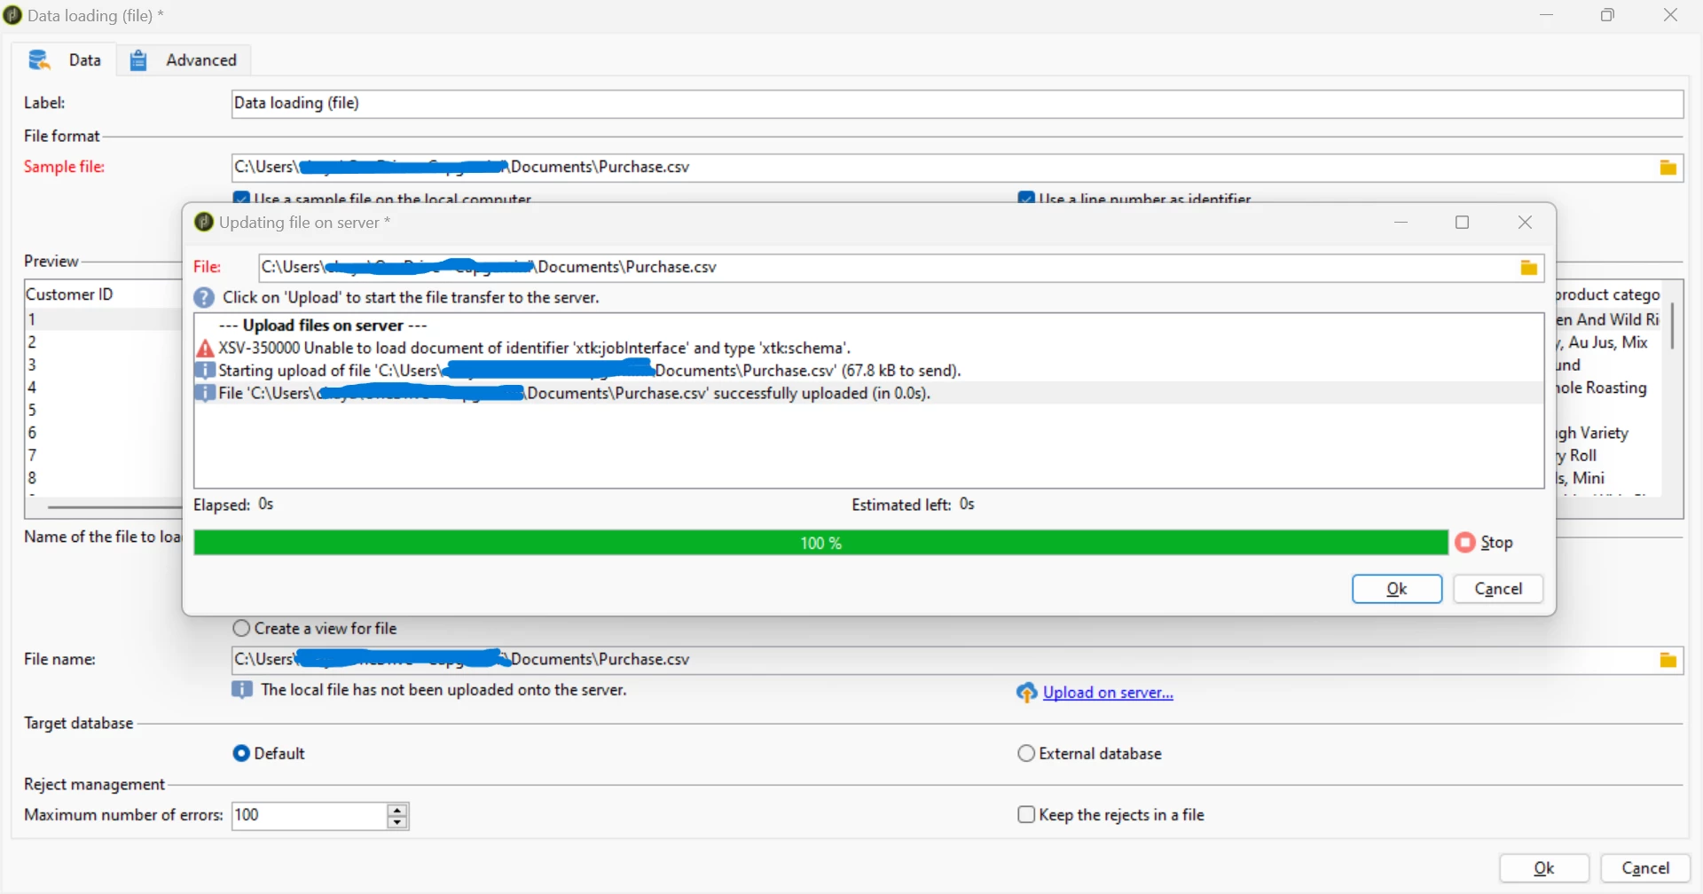Viewport: 1703px width, 894px height.
Task: Click the Label input field
Action: click(x=957, y=104)
